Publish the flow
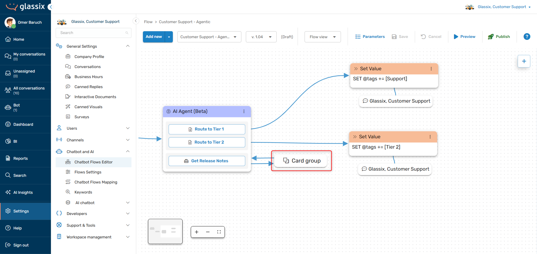The height and width of the screenshot is (254, 537). click(499, 37)
